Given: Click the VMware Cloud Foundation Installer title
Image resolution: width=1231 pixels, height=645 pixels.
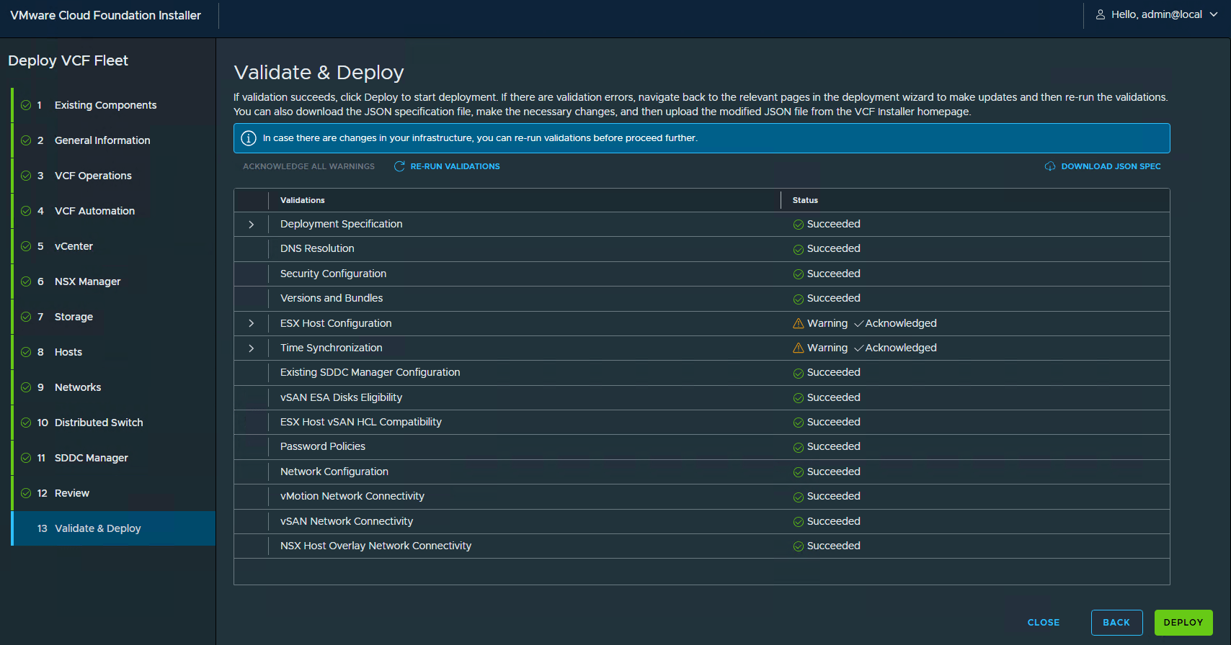Looking at the screenshot, I should [x=105, y=15].
